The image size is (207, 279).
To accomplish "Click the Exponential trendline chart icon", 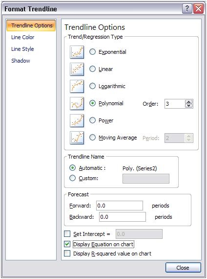I will [x=77, y=52].
